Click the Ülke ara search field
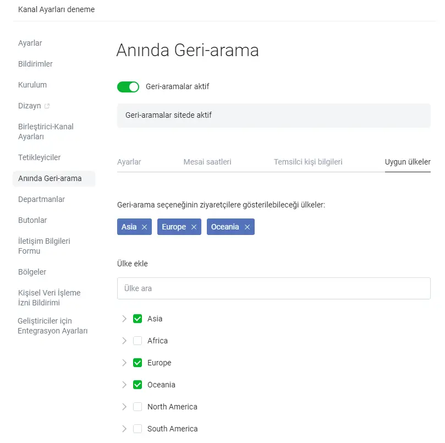The width and height of the screenshot is (445, 443). (x=273, y=288)
